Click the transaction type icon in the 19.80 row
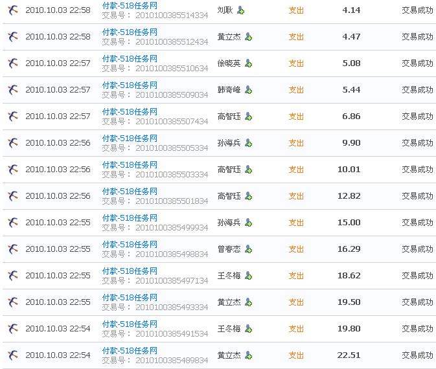Screen dimensions: 436x369 click(12, 329)
